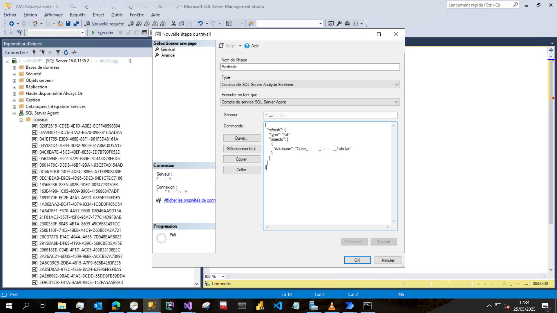Screen dimensions: 557x313
Task: Select job 020F2615-CDEE-4E1D-A3E2-ECFF48598894
Action: [79, 126]
